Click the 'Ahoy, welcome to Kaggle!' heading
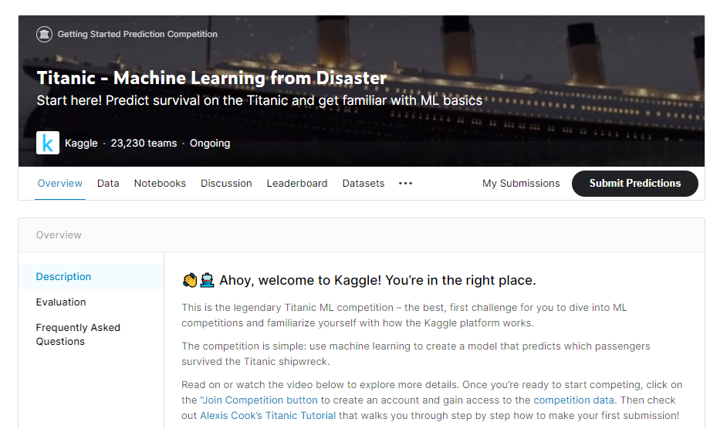The image size is (710, 429). [377, 281]
